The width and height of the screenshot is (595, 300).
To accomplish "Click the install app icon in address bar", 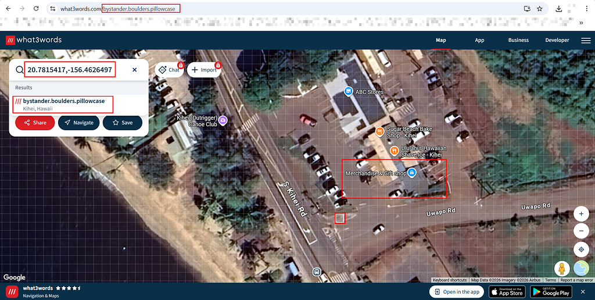I will [526, 8].
